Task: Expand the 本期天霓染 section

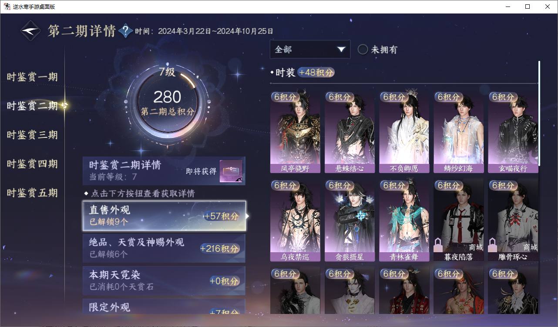Action: pos(164,280)
